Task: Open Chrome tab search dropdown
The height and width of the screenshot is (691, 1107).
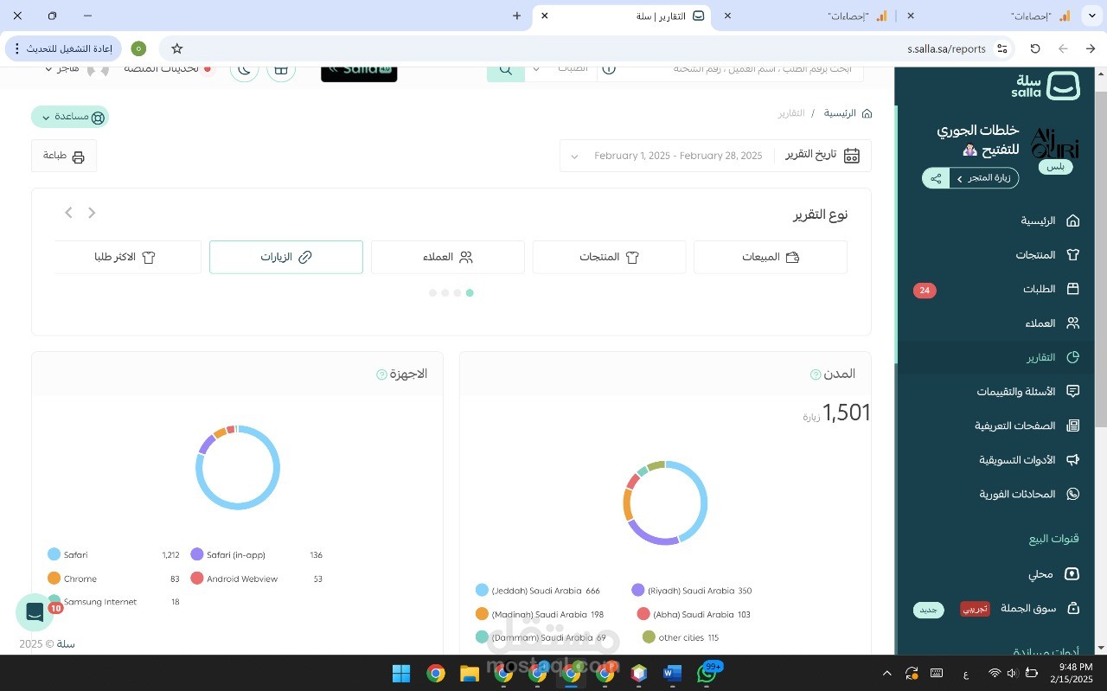Action: 1091,16
